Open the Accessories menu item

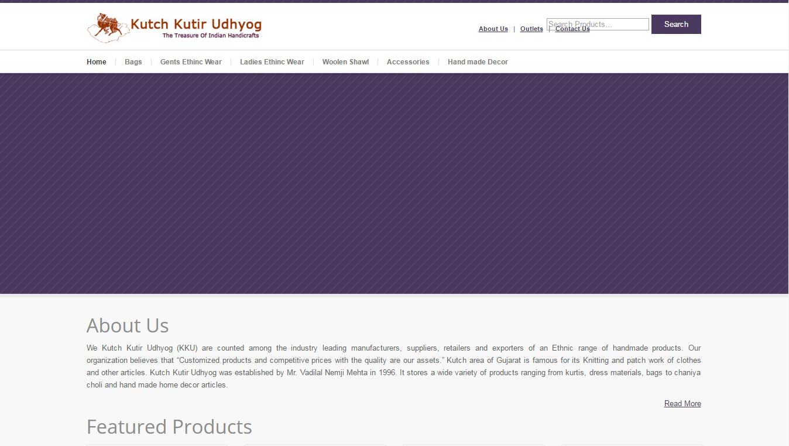(x=407, y=62)
